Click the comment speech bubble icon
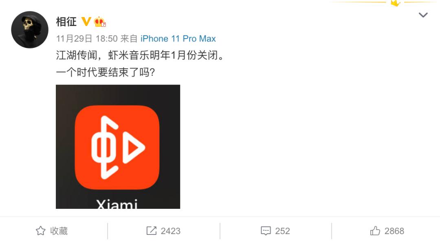This screenshot has height=243, width=440. pos(266,231)
